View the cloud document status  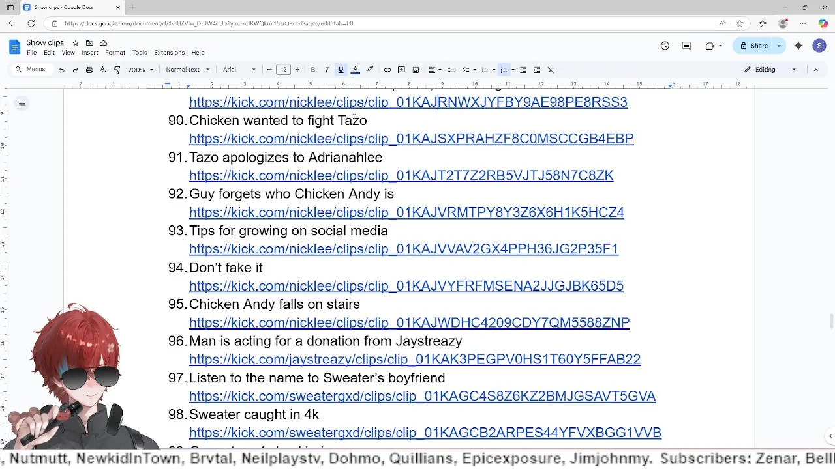coord(103,43)
